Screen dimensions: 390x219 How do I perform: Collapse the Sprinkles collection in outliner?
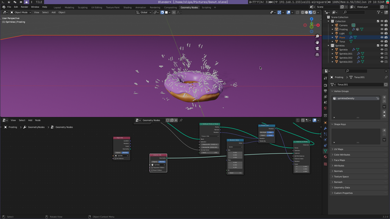(328, 46)
